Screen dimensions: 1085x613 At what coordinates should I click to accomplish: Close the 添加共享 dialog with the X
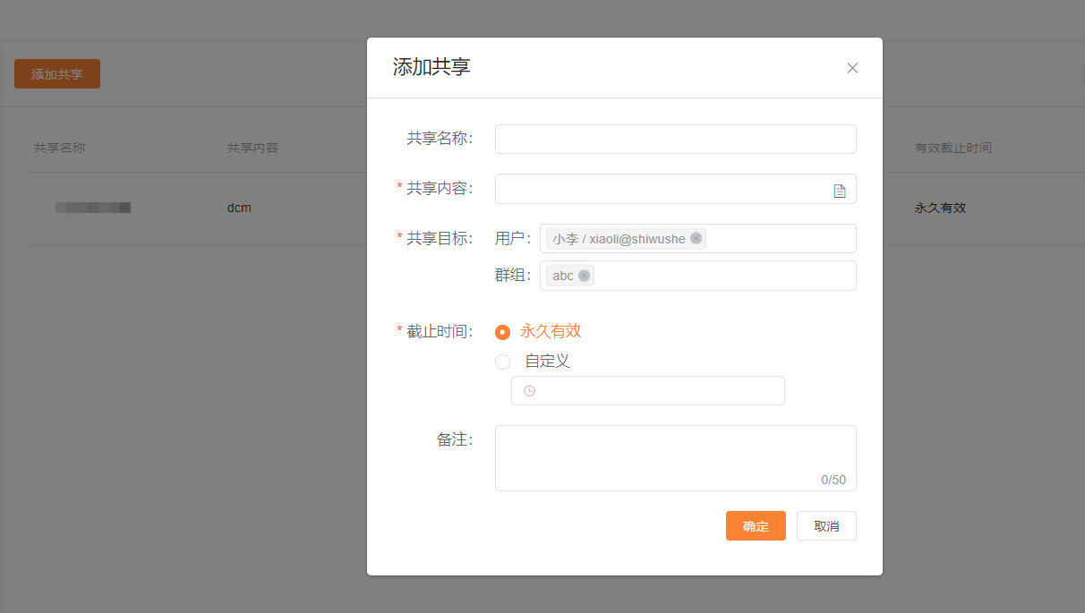[852, 68]
